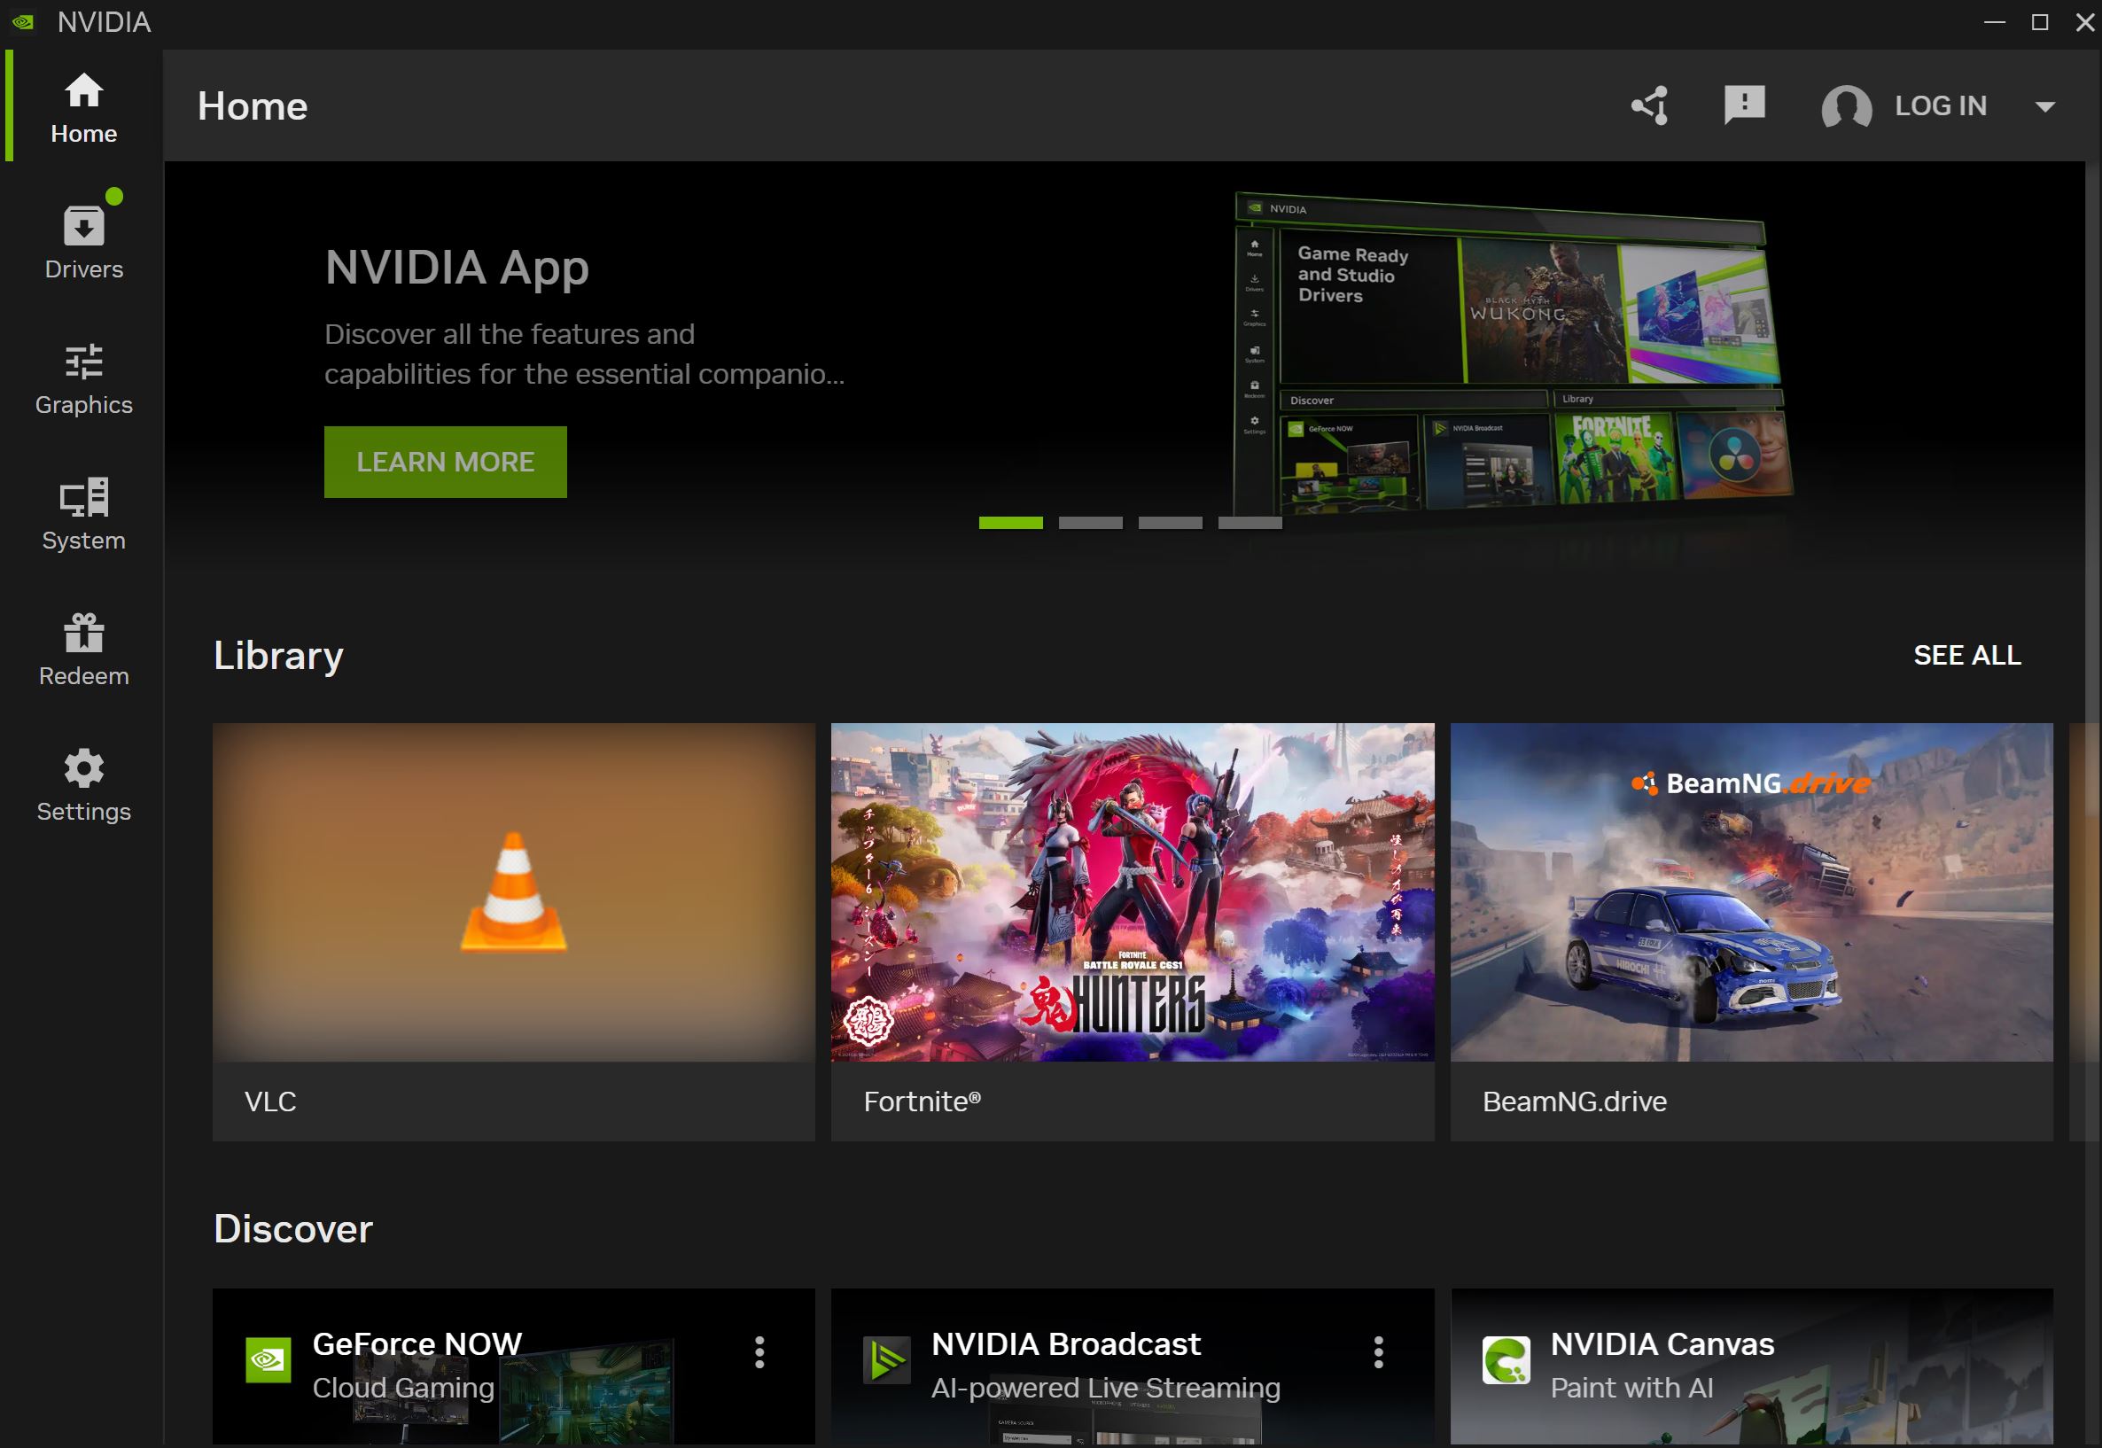
Task: Open GeForce NOW three-dot options menu
Action: 759,1351
